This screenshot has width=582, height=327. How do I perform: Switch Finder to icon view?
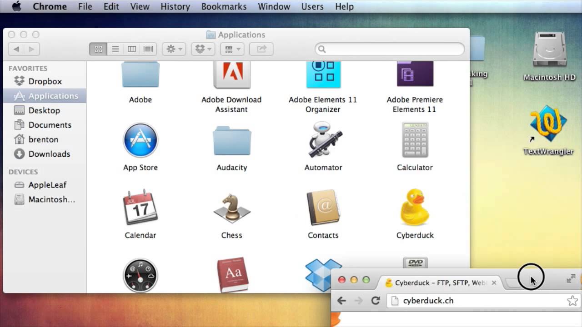(98, 49)
